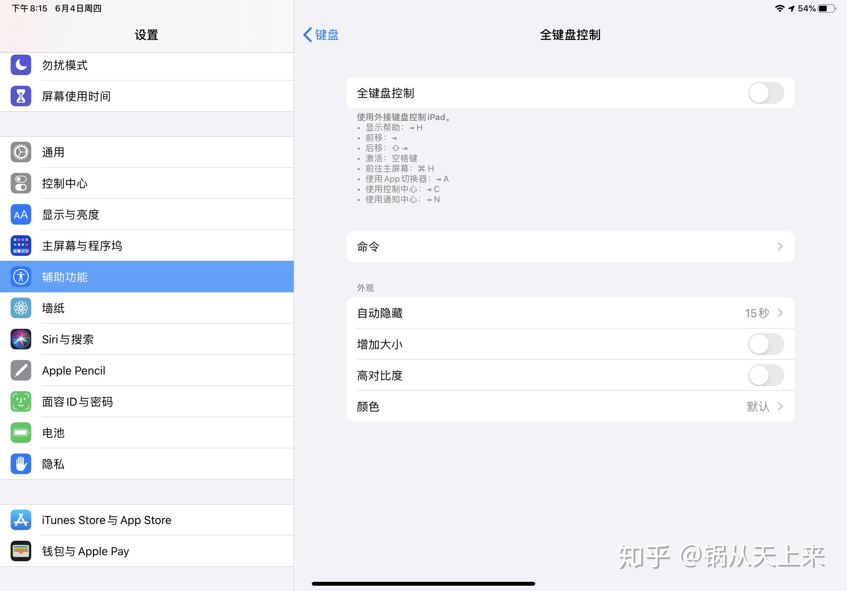Image resolution: width=847 pixels, height=591 pixels.
Task: Open 命令 via its chevron
Action: tap(780, 247)
